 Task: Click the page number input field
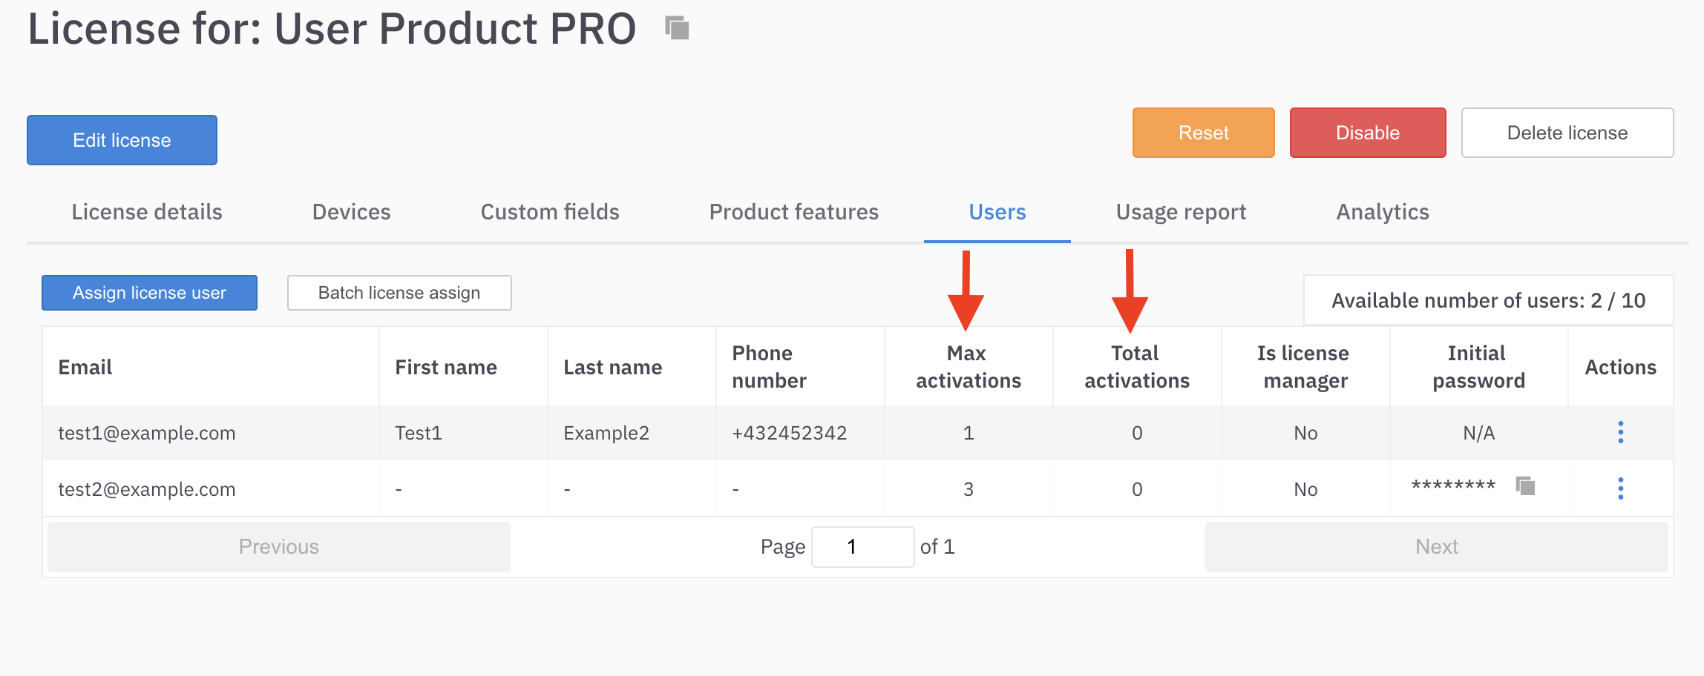862,547
